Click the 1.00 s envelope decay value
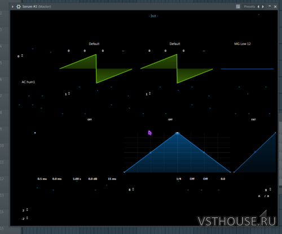The height and width of the screenshot is (234, 282). [x=77, y=179]
